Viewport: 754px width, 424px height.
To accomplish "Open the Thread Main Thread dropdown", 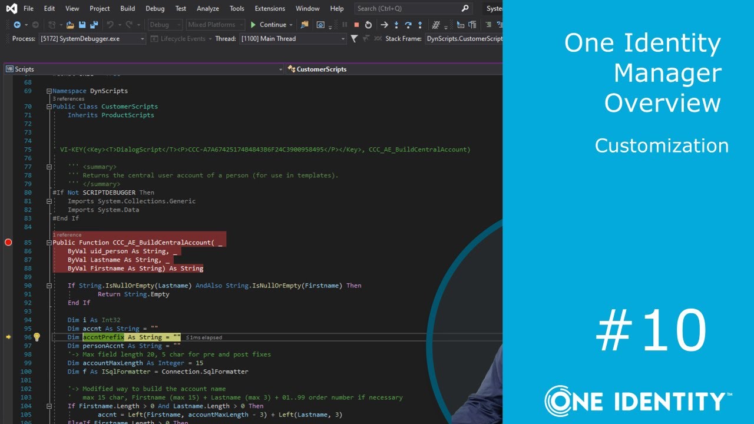I will 293,39.
